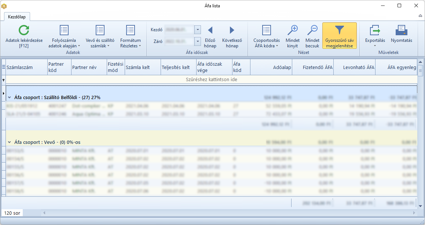Screen dimensions: 425x225
Task: Minimize the ribbon with the top-right chevron
Action: click(x=420, y=16)
